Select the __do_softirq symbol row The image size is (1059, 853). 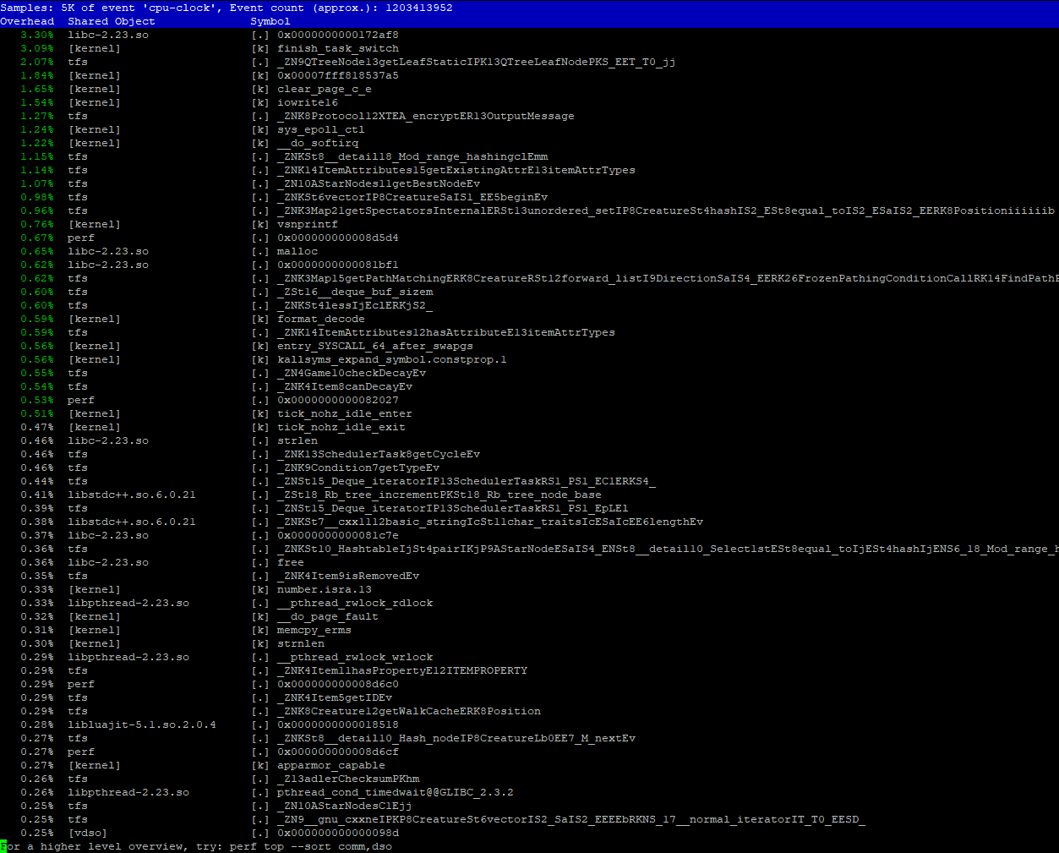coord(529,143)
